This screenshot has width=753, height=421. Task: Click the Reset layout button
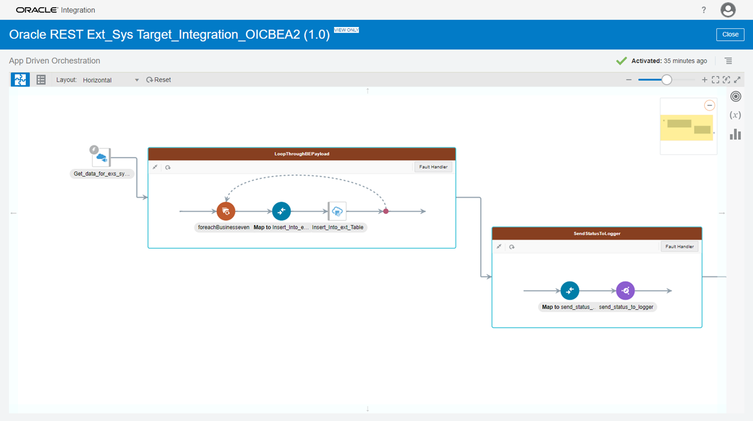click(158, 80)
